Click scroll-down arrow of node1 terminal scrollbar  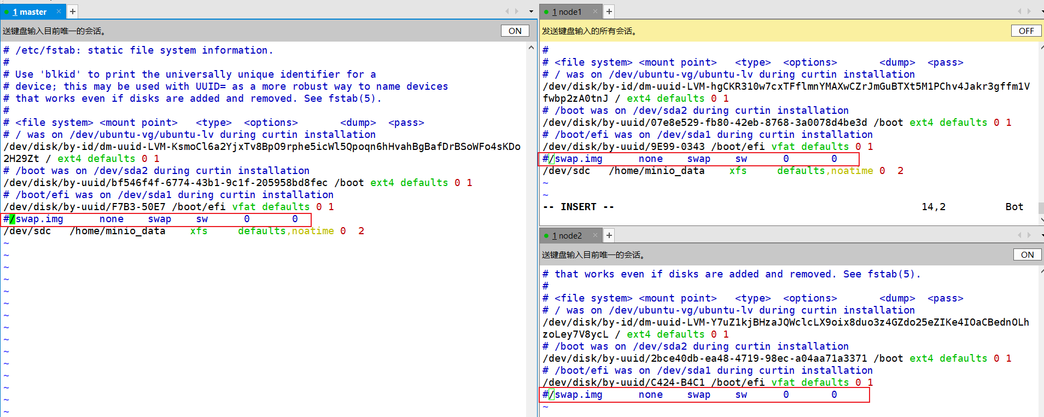click(x=1041, y=219)
